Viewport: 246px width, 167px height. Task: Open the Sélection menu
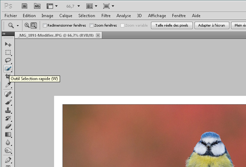pos(86,16)
